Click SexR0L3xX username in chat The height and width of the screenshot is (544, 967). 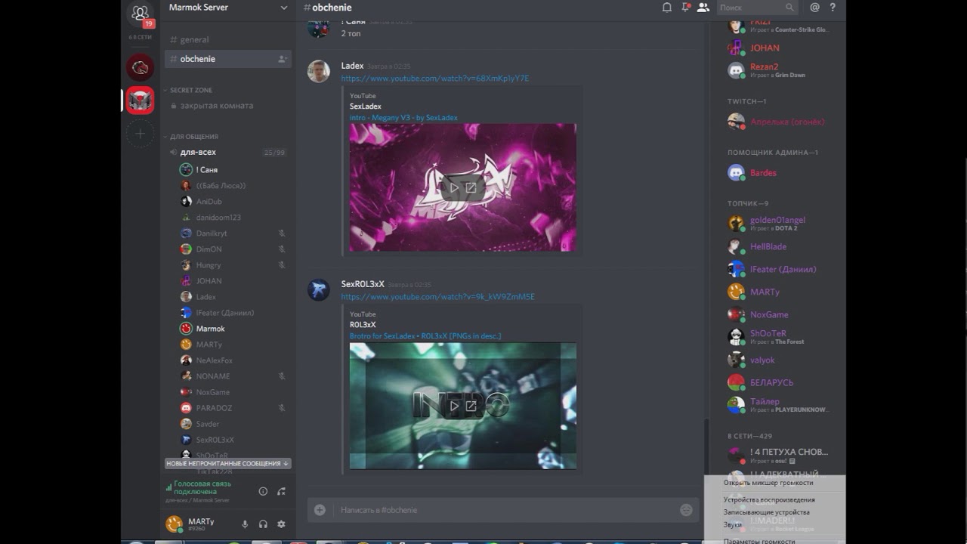[363, 284]
